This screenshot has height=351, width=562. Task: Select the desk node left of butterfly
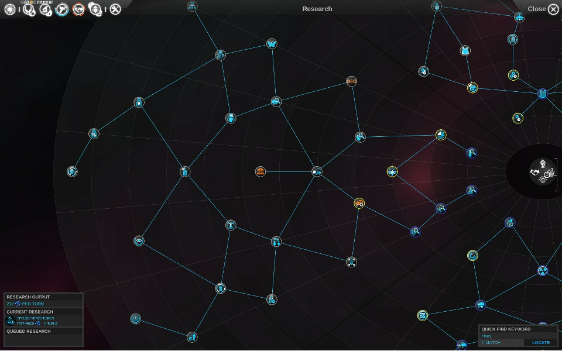tap(221, 55)
